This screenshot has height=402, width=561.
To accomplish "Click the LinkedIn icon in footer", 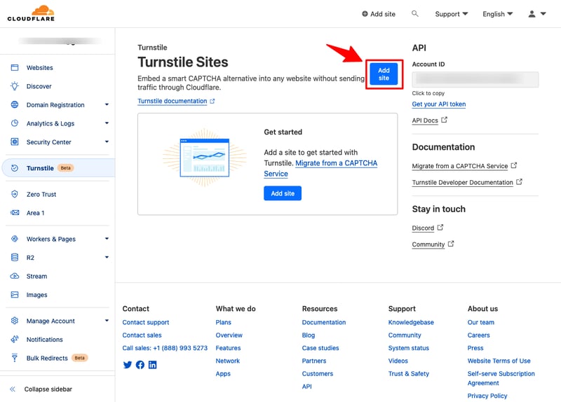I will tap(153, 365).
